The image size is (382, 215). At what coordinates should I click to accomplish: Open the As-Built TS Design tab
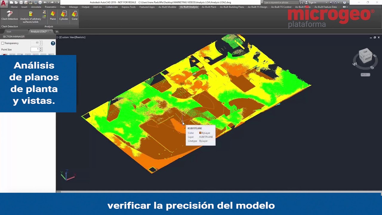click(258, 7)
